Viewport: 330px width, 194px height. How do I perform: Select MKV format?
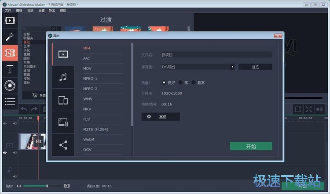coord(87,109)
